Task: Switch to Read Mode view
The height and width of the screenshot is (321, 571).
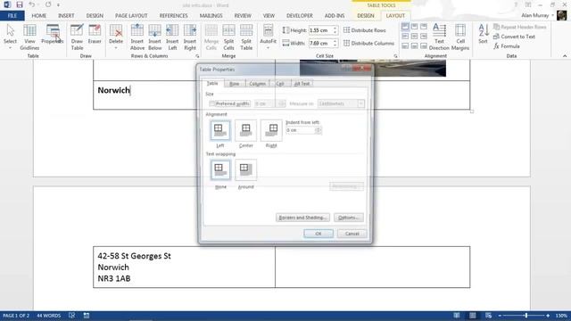Action: point(456,316)
